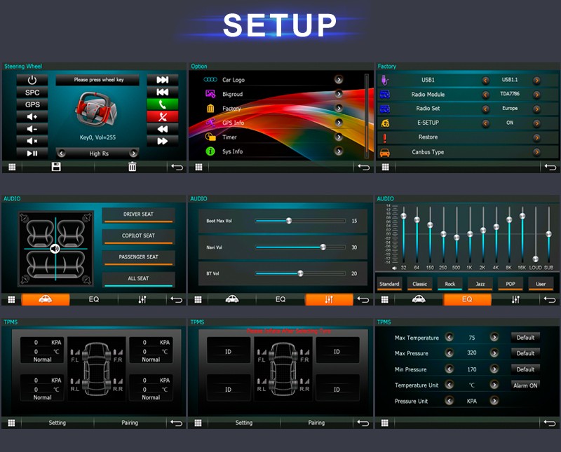Expand the GPS Info option arrow
This screenshot has width=561, height=452.
339,123
